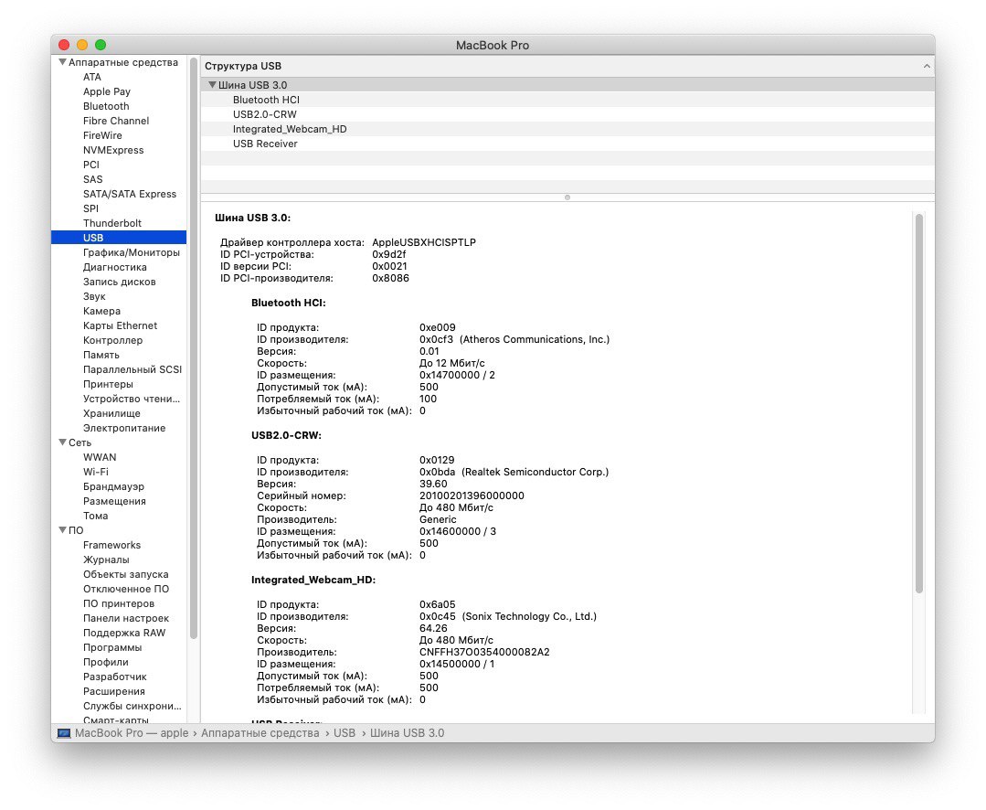Open the FireWire entry
Image resolution: width=986 pixels, height=810 pixels.
coord(102,135)
